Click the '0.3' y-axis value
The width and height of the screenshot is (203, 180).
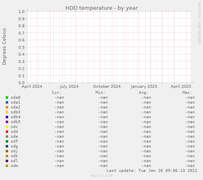(22, 61)
